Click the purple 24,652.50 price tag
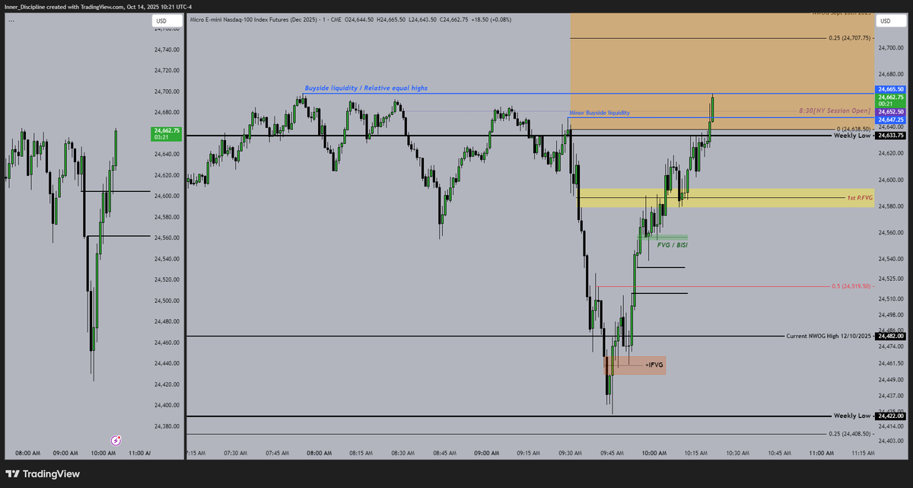The width and height of the screenshot is (913, 488). (x=890, y=112)
